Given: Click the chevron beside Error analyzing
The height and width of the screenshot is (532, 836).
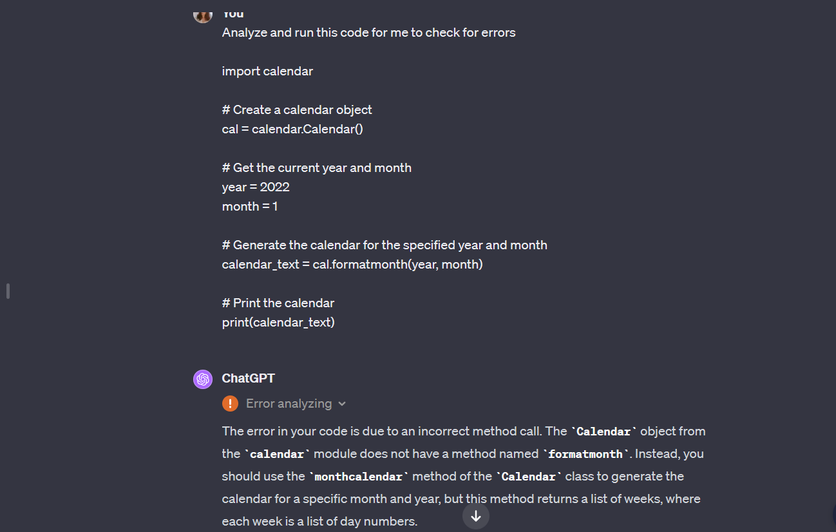Looking at the screenshot, I should (342, 403).
